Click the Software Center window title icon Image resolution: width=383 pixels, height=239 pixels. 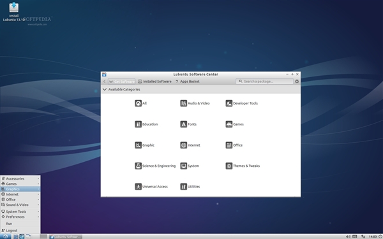(104, 75)
